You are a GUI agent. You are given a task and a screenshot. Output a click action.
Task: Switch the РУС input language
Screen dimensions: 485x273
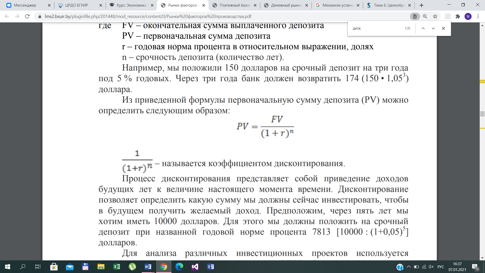(x=441, y=267)
